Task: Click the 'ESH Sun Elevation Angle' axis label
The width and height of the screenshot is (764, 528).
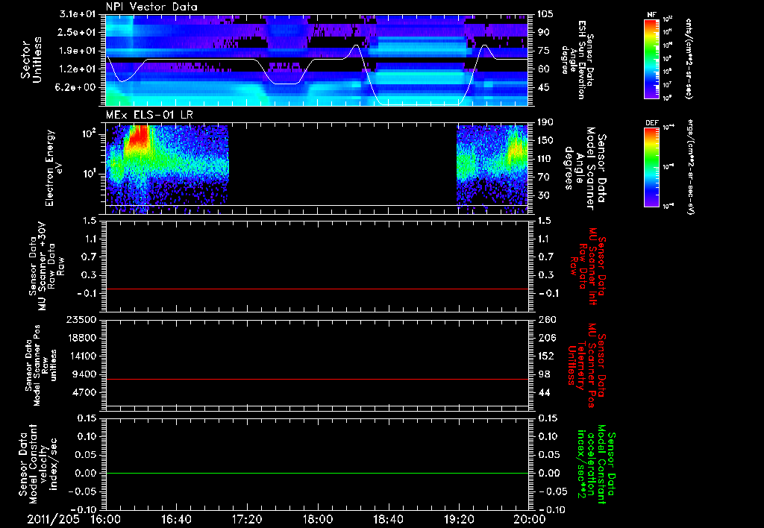Action: click(577, 60)
